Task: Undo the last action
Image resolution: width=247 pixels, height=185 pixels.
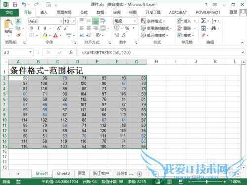Action: pyautogui.click(x=24, y=4)
